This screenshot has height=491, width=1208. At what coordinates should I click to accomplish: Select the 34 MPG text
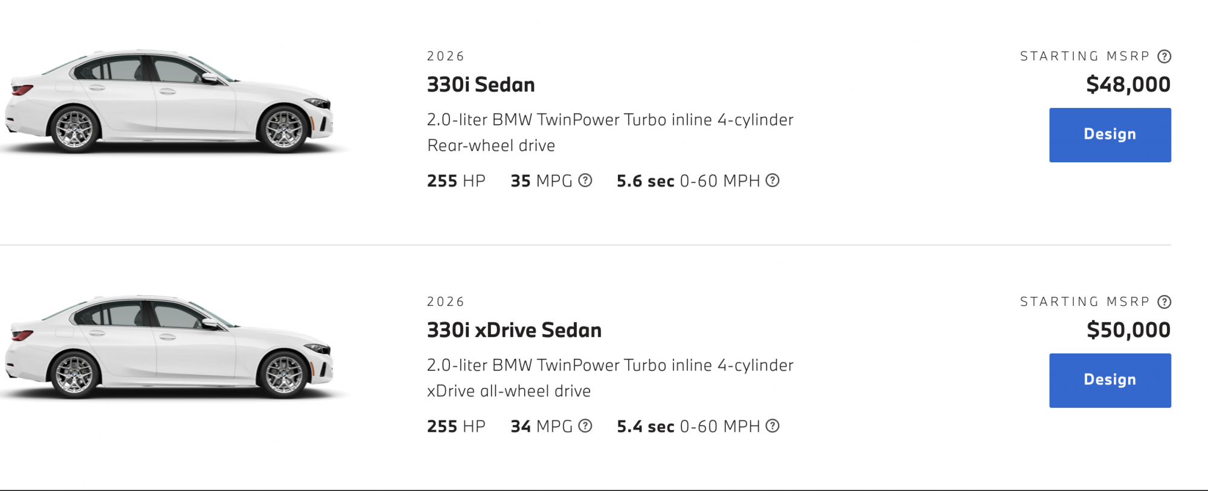[x=541, y=426]
